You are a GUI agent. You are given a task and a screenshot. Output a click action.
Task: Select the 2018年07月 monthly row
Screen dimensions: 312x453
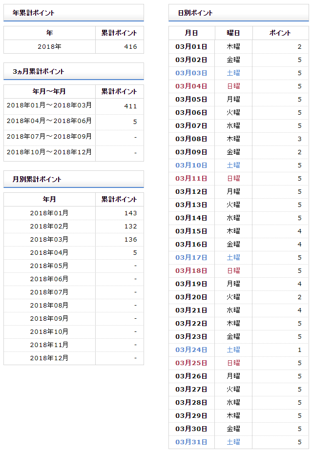(x=74, y=292)
